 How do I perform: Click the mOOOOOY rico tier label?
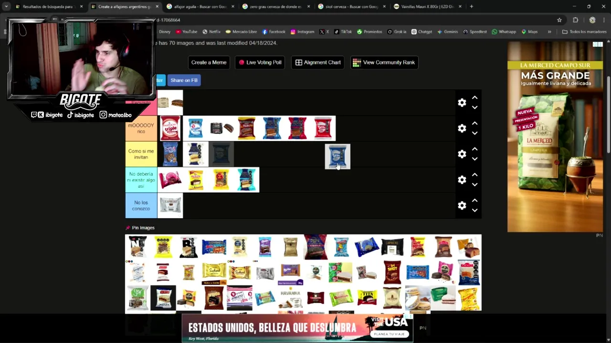(x=141, y=129)
